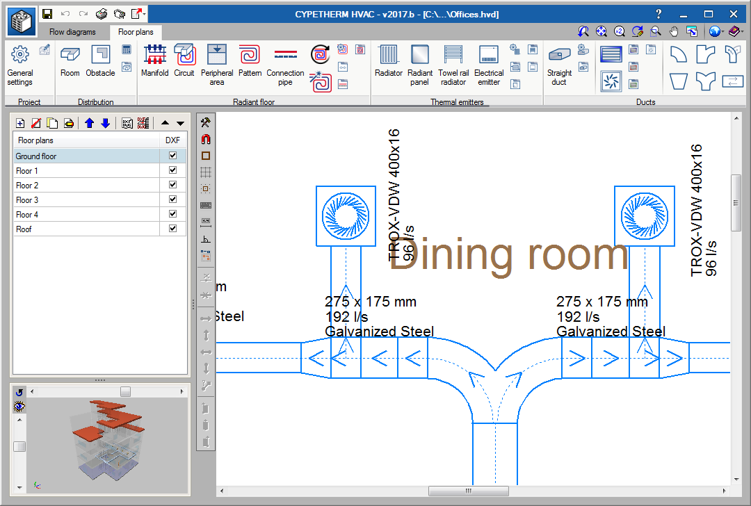Select Floor 3 in floor plans list
This screenshot has width=751, height=506.
27,200
